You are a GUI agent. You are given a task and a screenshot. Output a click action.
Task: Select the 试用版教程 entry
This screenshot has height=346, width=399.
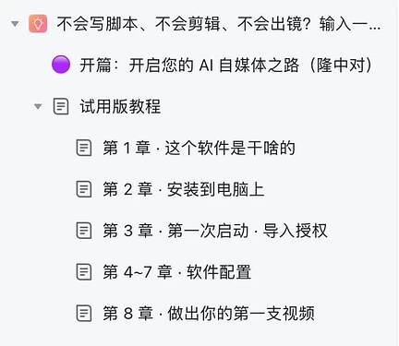(120, 106)
